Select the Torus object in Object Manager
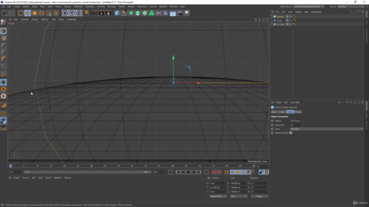369x207 pixels. click(x=279, y=21)
